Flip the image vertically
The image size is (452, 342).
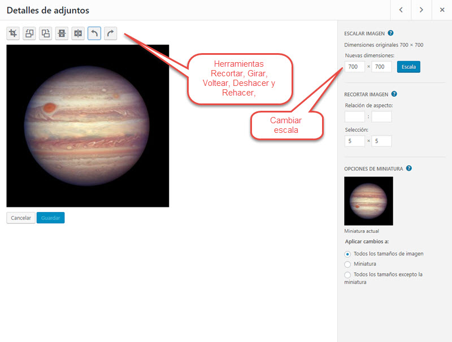[62, 33]
